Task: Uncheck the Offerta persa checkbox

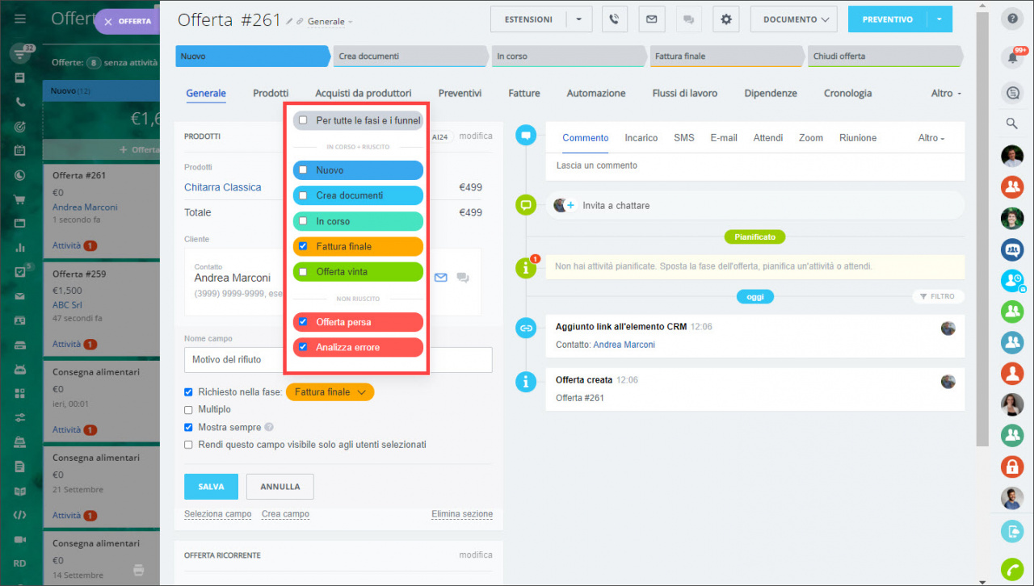Action: click(x=303, y=322)
